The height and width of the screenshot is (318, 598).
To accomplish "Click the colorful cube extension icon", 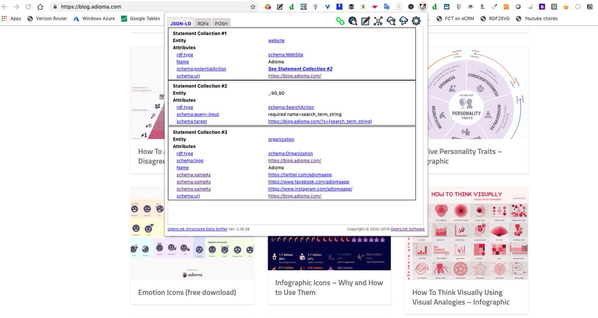I will point(268,7).
